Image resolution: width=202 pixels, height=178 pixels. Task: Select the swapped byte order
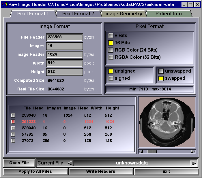point(161,78)
